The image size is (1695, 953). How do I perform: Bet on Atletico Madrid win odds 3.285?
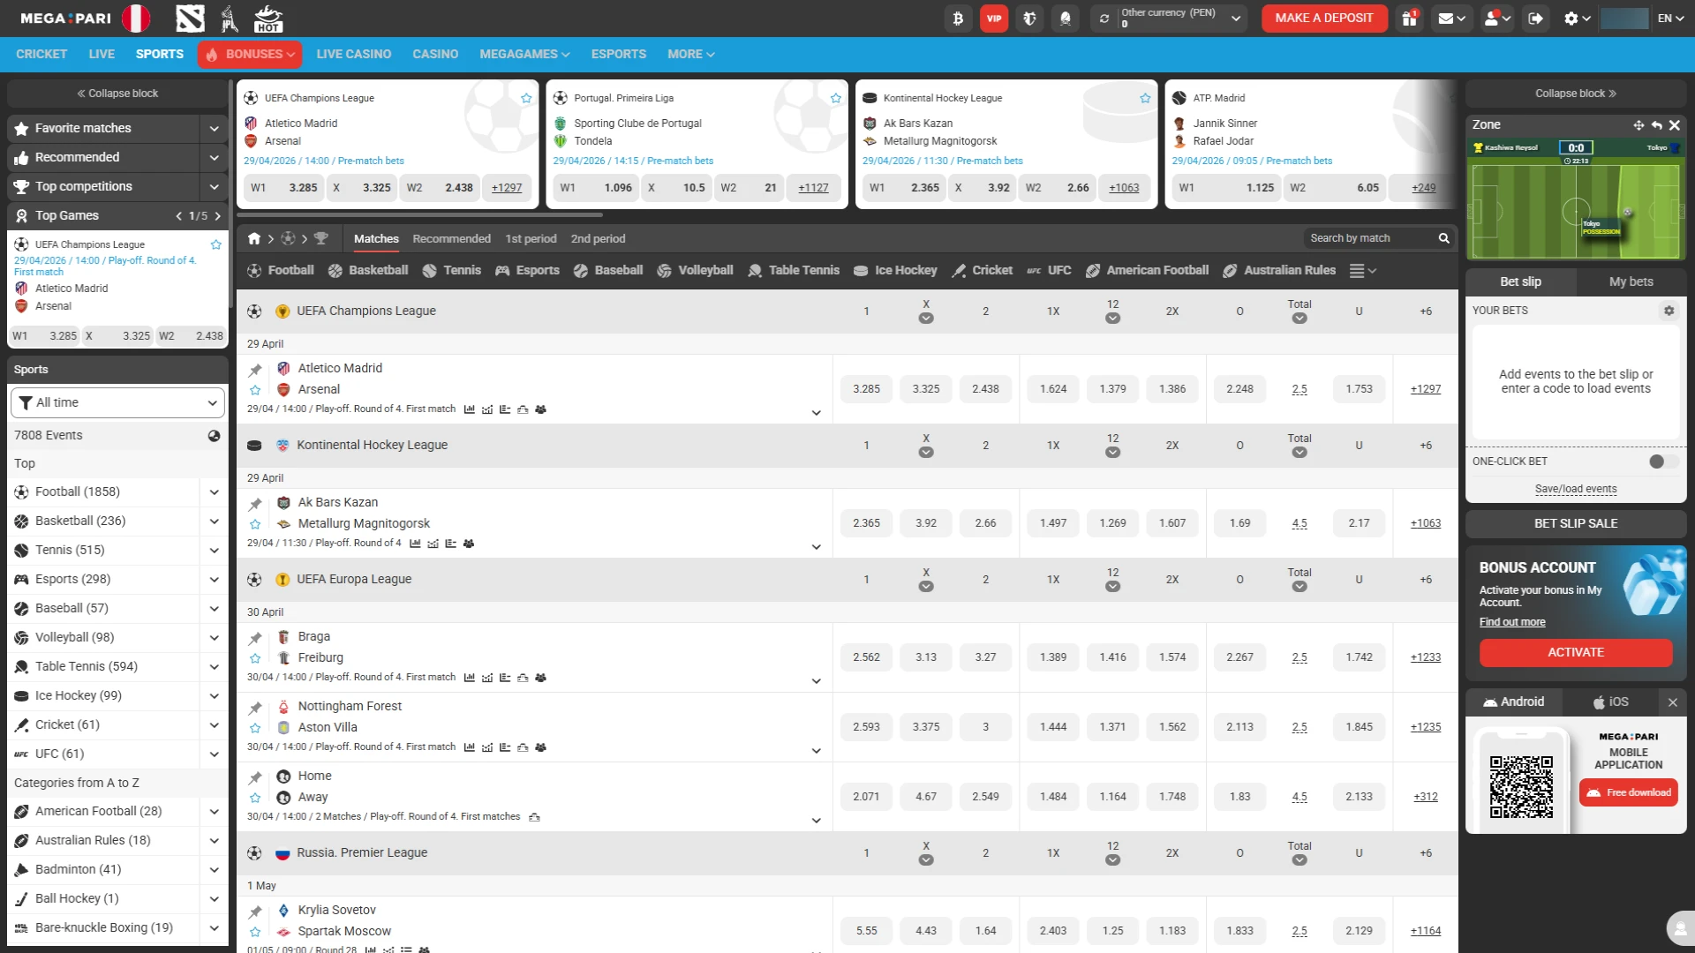[865, 389]
